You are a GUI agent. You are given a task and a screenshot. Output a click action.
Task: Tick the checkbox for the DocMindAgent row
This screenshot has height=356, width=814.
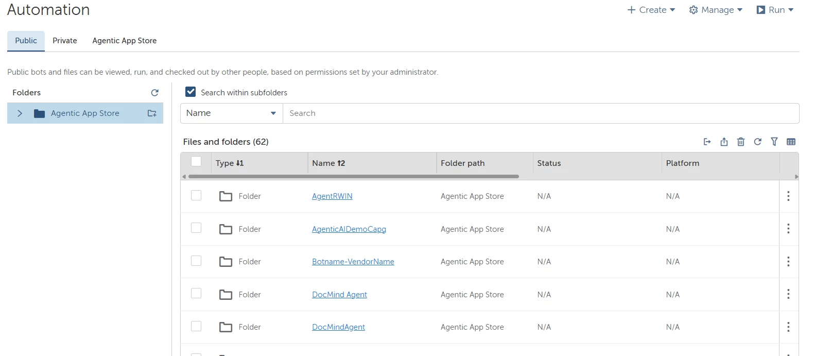pyautogui.click(x=196, y=326)
